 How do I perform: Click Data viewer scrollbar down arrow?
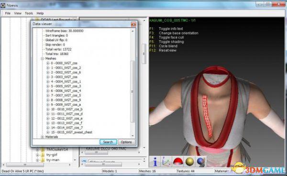coord(132,136)
